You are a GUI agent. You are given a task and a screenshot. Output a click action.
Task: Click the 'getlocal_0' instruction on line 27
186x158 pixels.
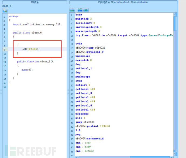(84, 106)
